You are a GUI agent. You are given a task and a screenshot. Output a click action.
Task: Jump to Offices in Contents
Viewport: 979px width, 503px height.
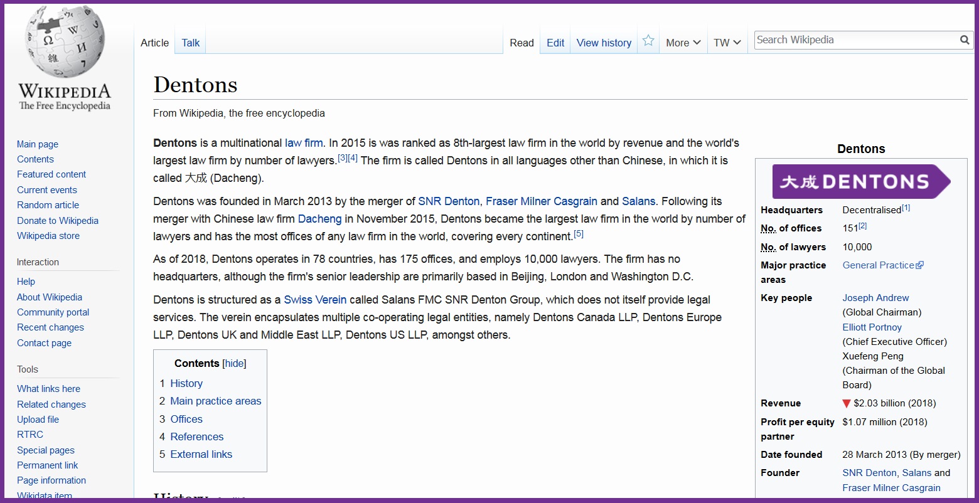click(186, 419)
